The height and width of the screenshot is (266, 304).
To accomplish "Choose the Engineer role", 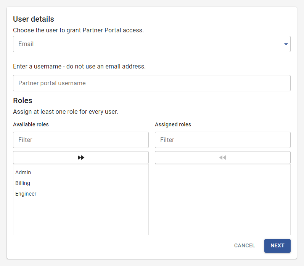I will [26, 194].
